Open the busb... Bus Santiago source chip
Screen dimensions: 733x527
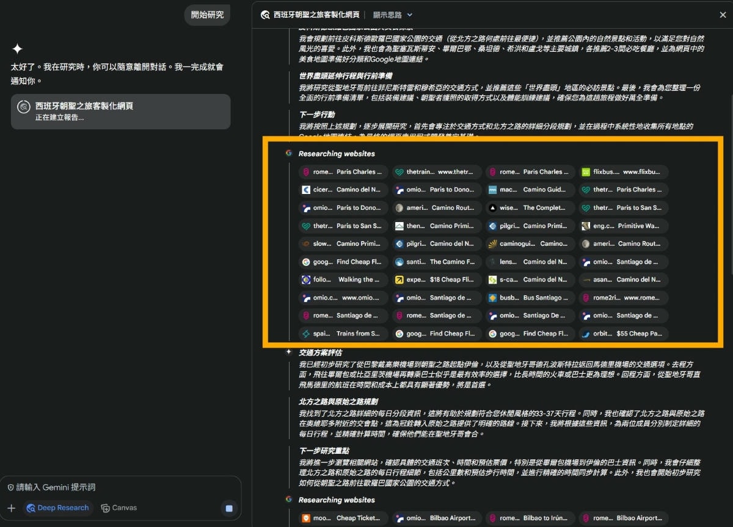tap(530, 298)
